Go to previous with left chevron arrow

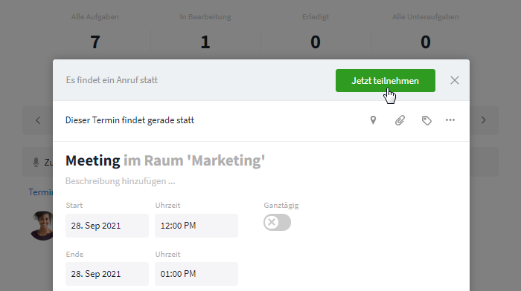38,120
